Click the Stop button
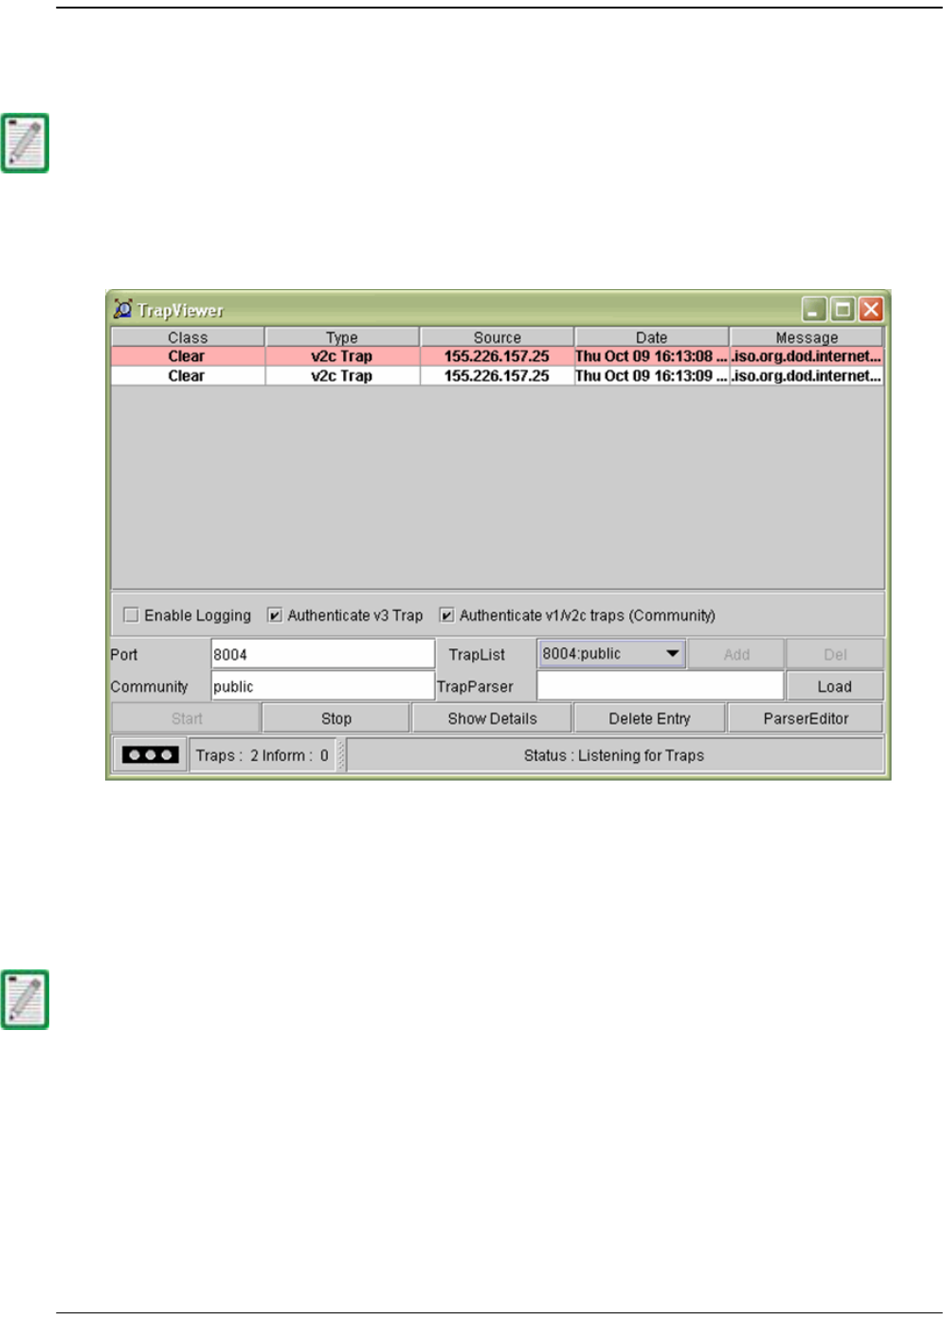The image size is (943, 1320). click(336, 718)
